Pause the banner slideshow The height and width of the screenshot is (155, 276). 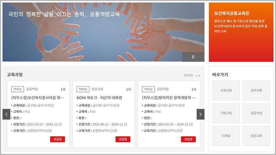[193, 57]
